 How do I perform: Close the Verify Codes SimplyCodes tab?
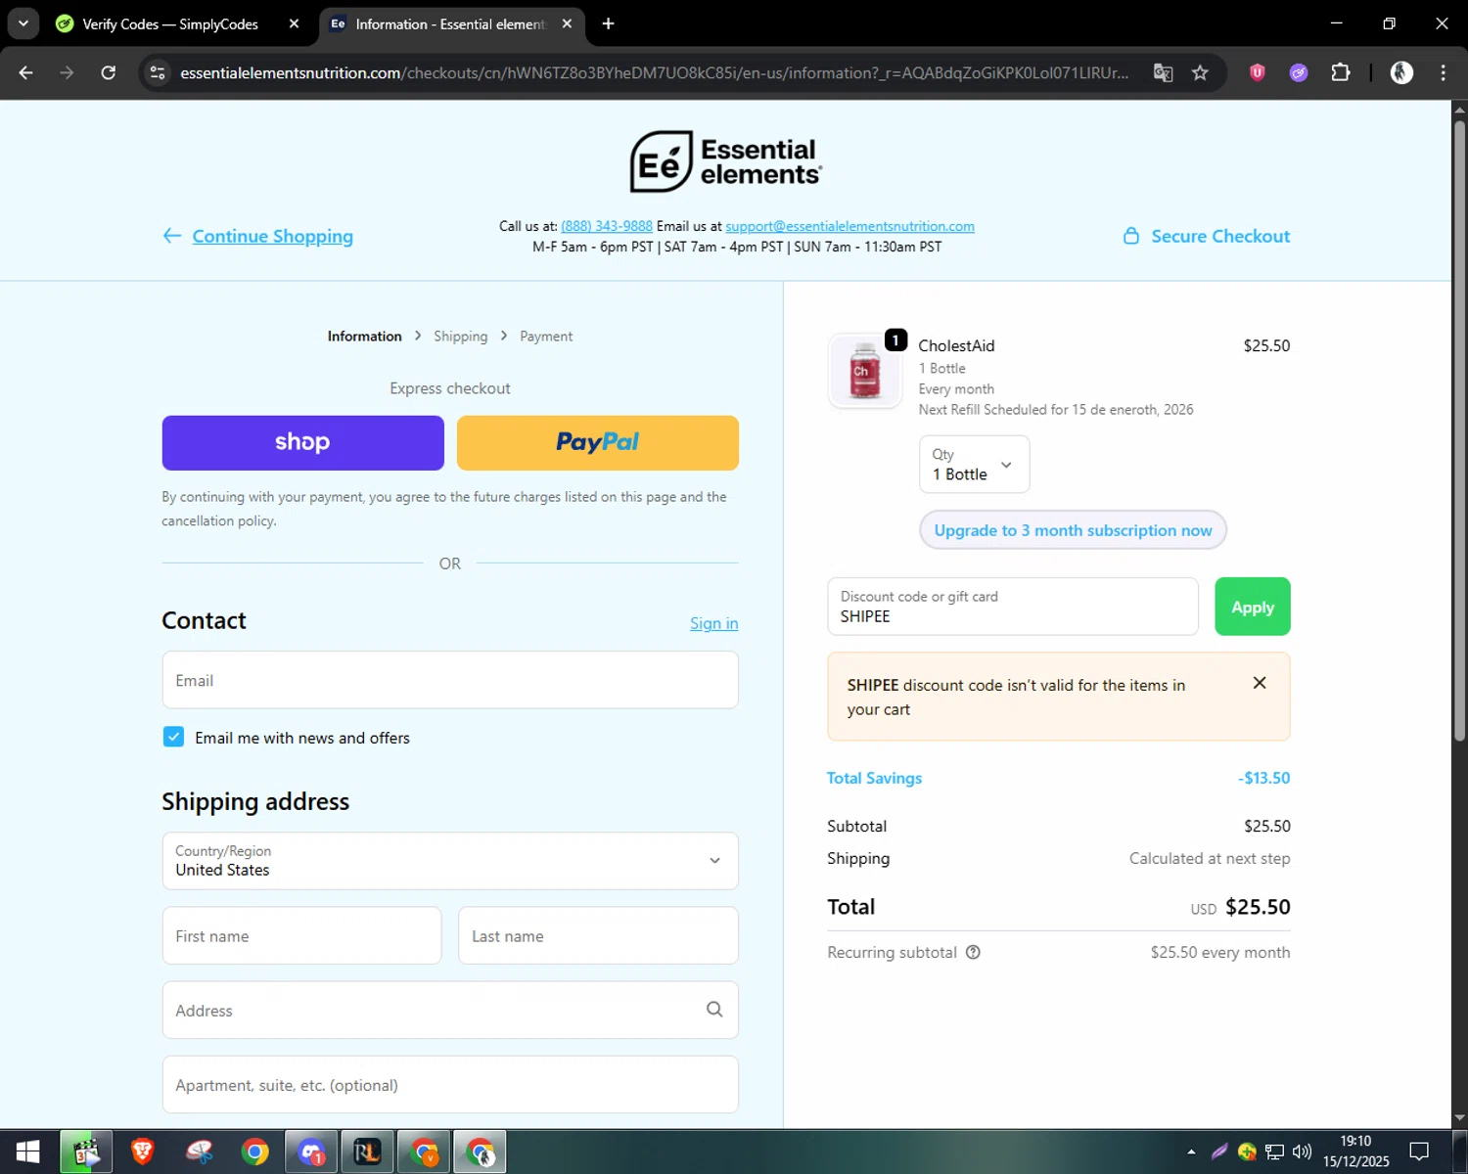(x=294, y=23)
